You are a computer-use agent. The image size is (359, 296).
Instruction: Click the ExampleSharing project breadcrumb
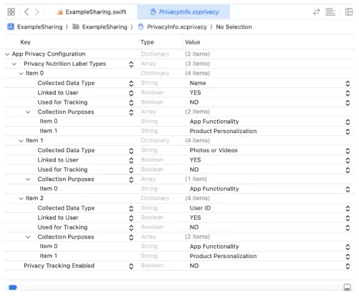(x=35, y=26)
